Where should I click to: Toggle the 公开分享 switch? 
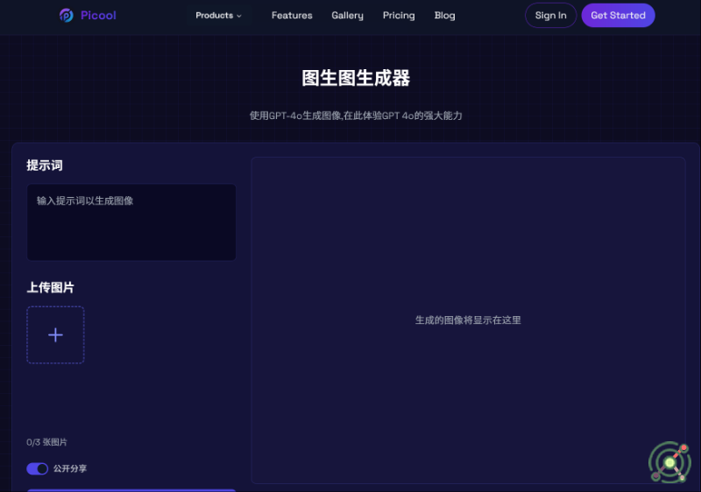pyautogui.click(x=38, y=468)
